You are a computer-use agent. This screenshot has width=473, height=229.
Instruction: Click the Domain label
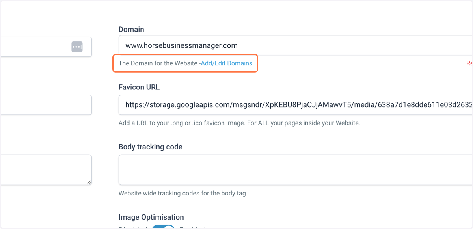(x=131, y=30)
